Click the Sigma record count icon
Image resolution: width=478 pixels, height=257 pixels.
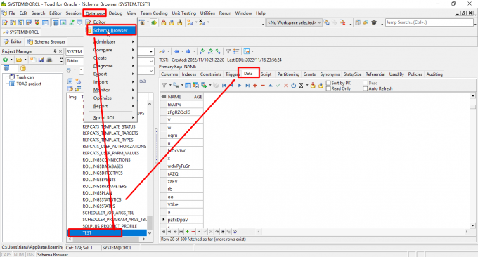coord(301,86)
